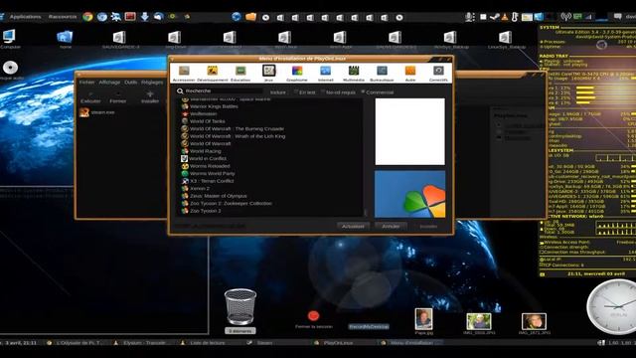Click the Steam tray icon
Viewport: 636px width, 358px height.
tap(494, 17)
